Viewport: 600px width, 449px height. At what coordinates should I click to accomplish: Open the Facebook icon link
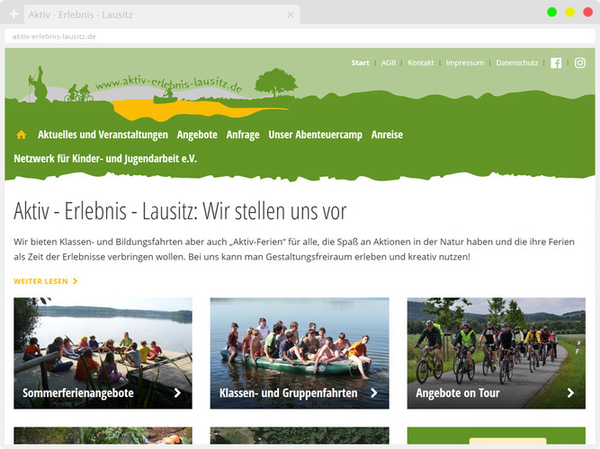556,63
